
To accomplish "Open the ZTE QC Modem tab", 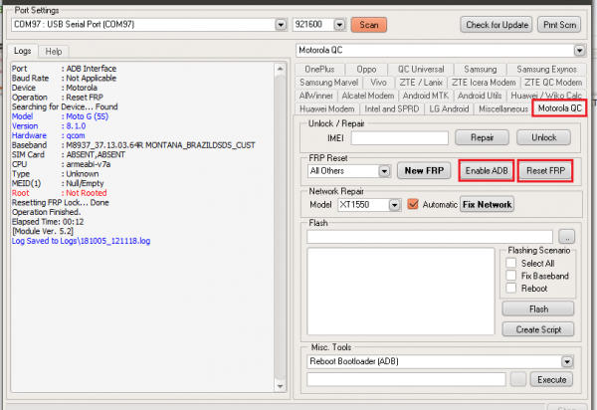I will coord(553,83).
